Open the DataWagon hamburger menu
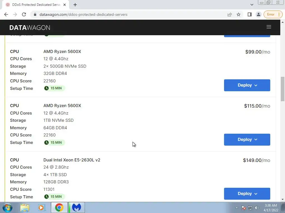The image size is (285, 213). (x=269, y=27)
